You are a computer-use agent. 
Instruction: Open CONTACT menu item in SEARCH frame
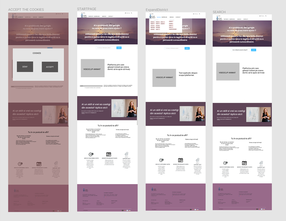[x=245, y=19]
